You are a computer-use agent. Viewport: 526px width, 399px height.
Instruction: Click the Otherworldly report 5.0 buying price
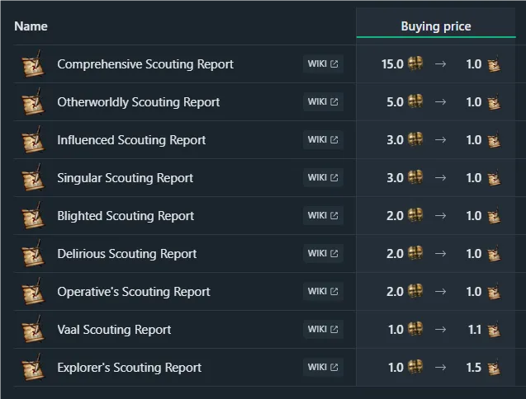(x=395, y=102)
